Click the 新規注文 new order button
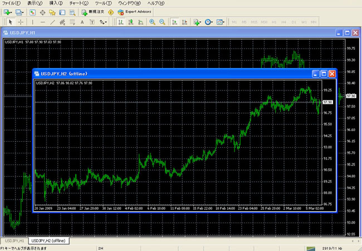The width and height of the screenshot is (362, 251). [91, 12]
